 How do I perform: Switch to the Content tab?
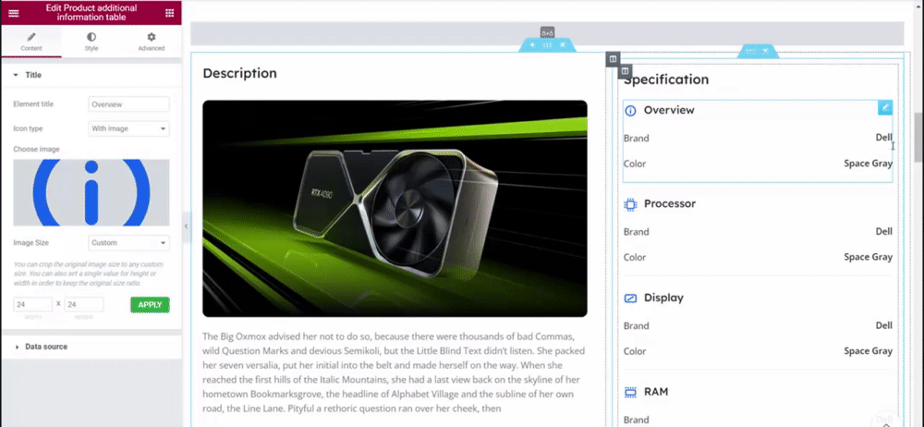coord(31,42)
